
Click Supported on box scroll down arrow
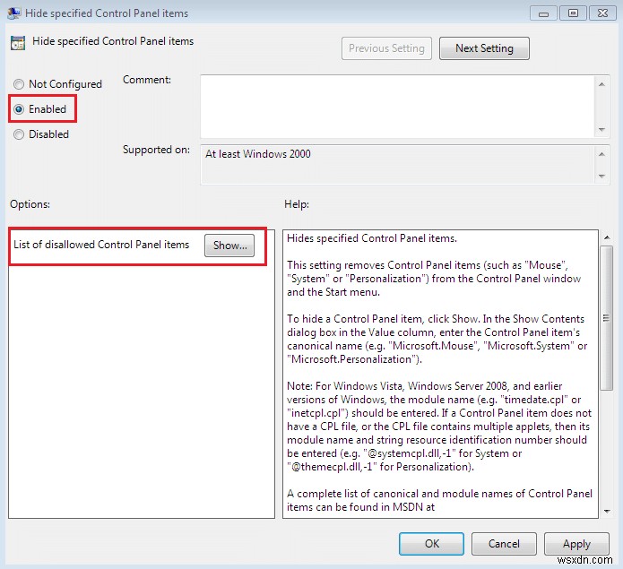[602, 176]
